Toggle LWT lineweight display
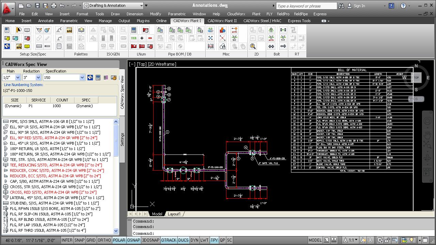The image size is (436, 245). click(205, 240)
